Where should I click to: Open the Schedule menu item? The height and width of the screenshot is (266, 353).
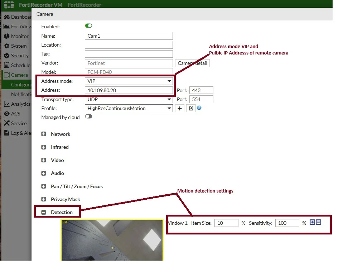point(16,65)
